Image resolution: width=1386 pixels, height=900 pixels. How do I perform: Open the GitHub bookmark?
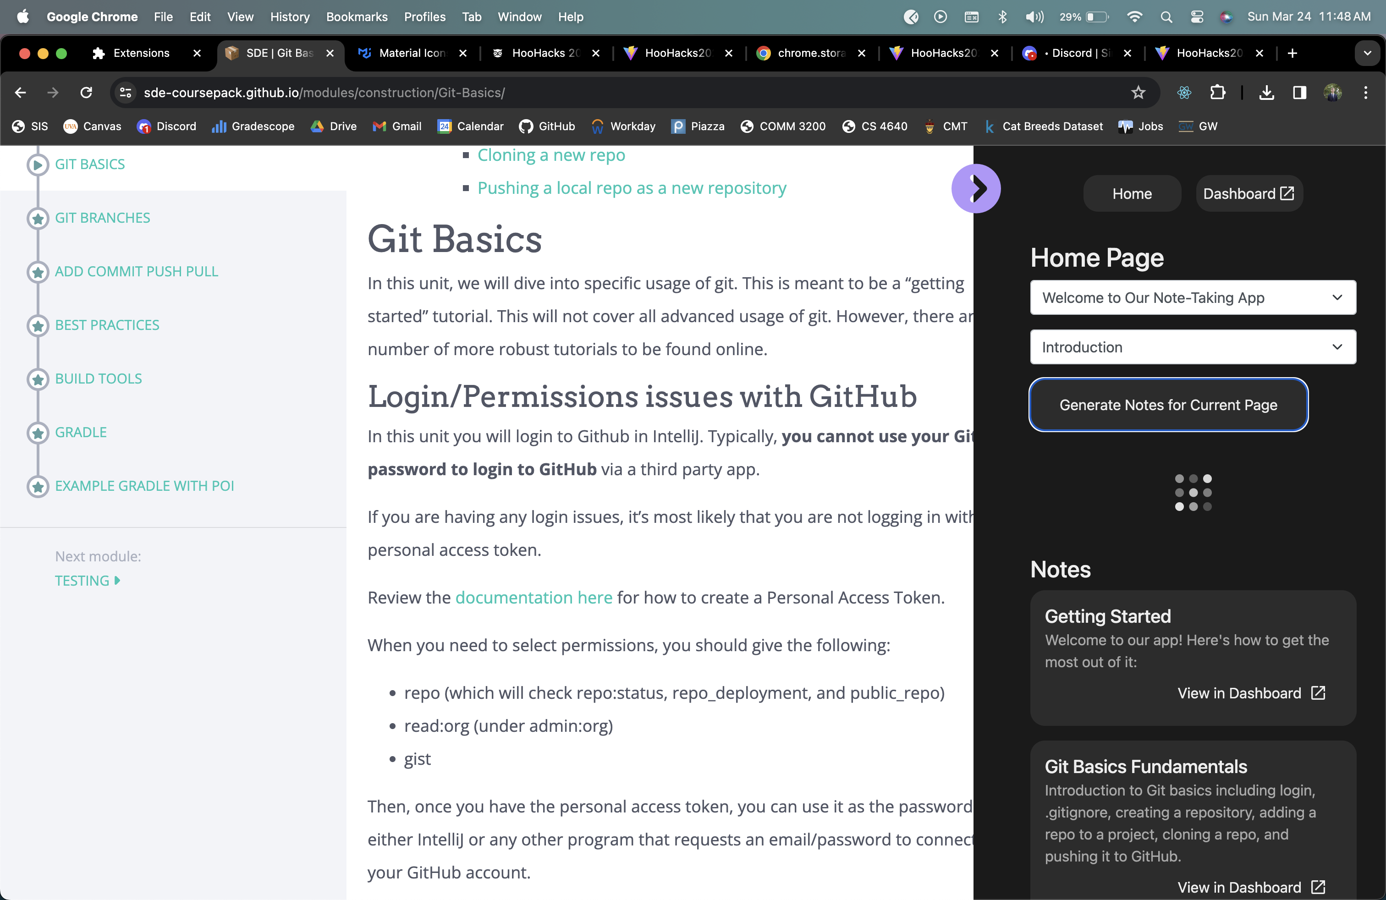click(547, 126)
